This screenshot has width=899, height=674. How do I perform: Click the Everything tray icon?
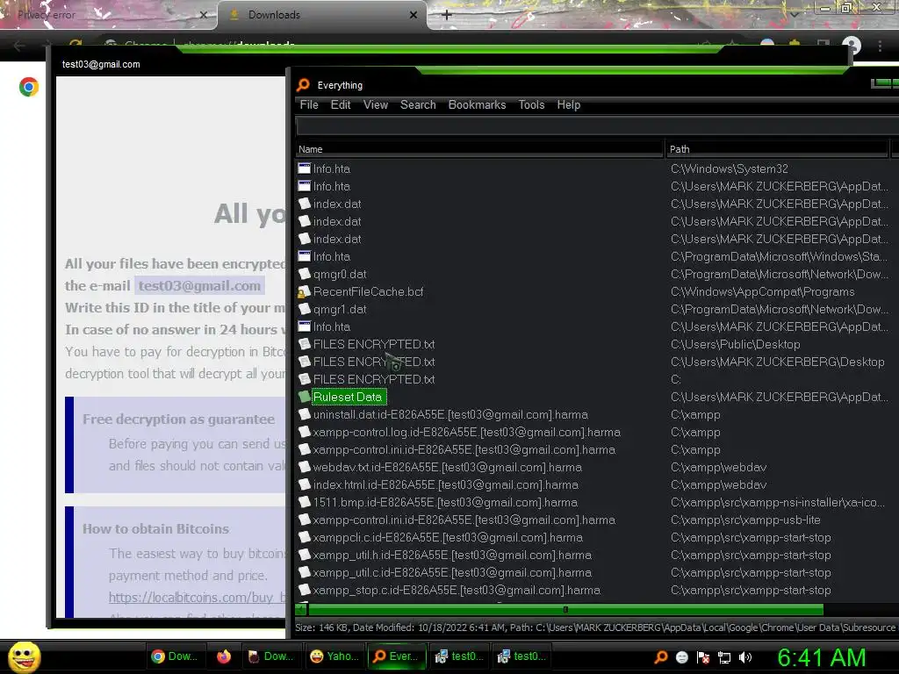coord(661,656)
